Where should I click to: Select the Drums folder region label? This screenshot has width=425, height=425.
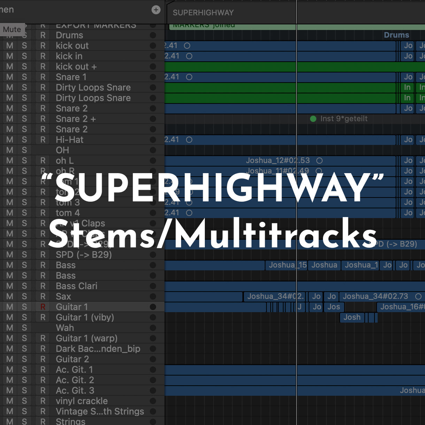point(396,35)
